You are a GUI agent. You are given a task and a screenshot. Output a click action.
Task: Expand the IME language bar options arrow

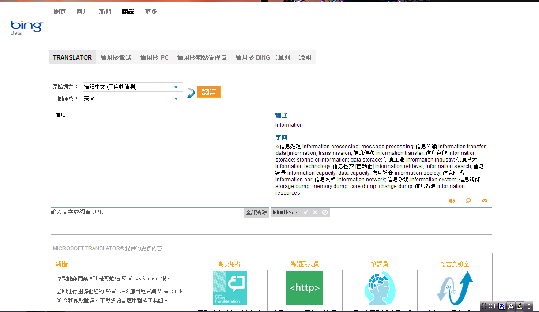point(529,306)
